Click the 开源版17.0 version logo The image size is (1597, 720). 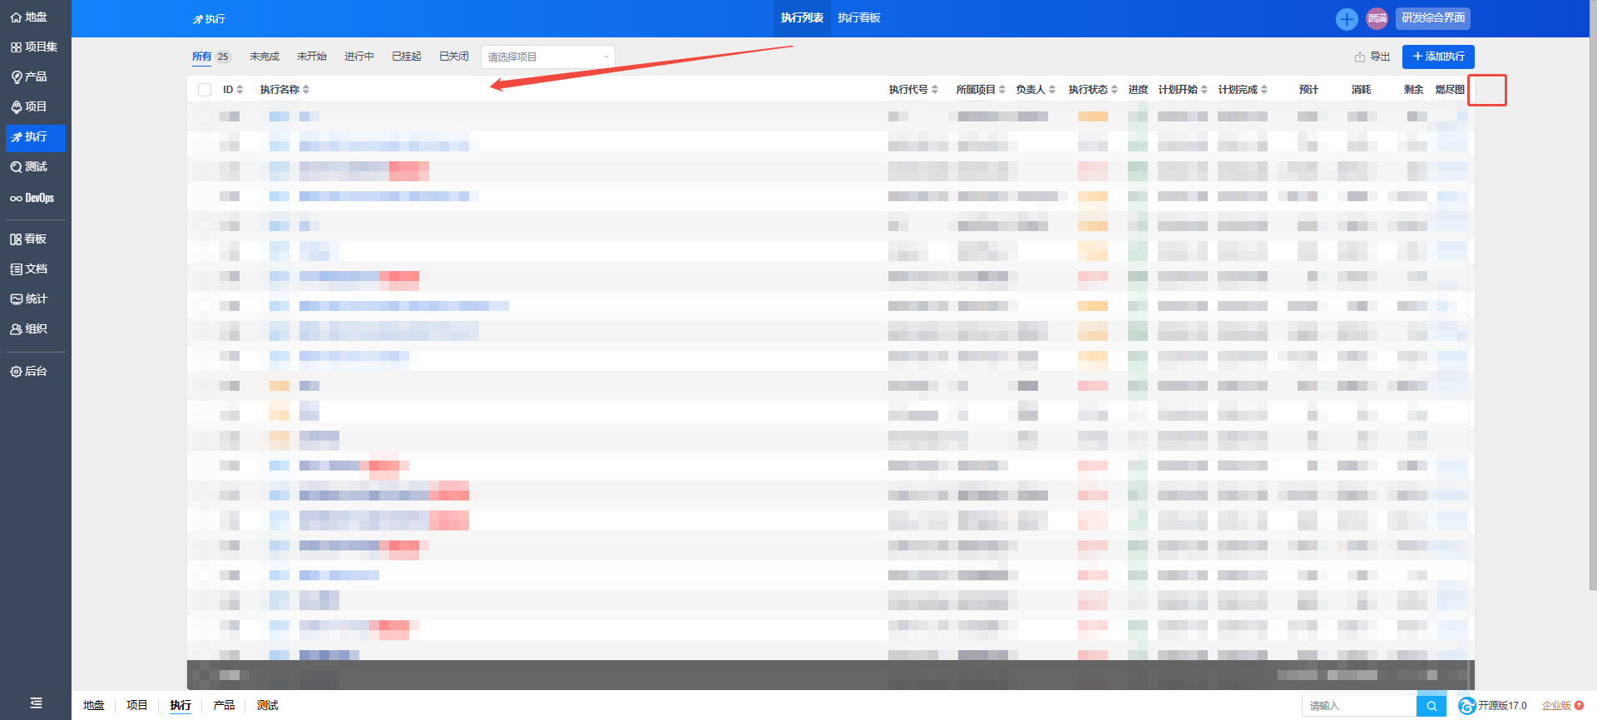(1493, 706)
